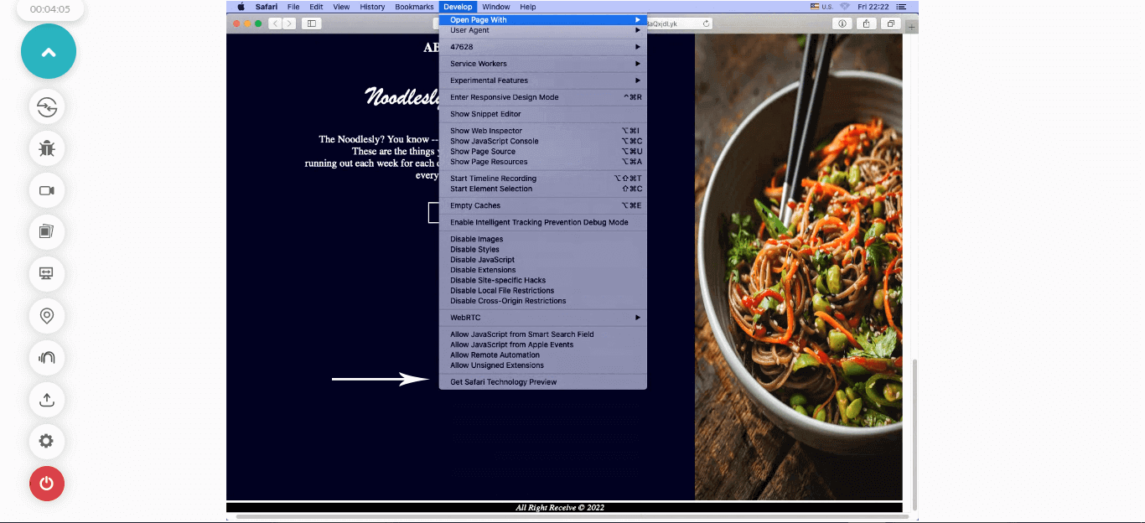Choose Empty Caches
1145x523 pixels.
[543, 205]
